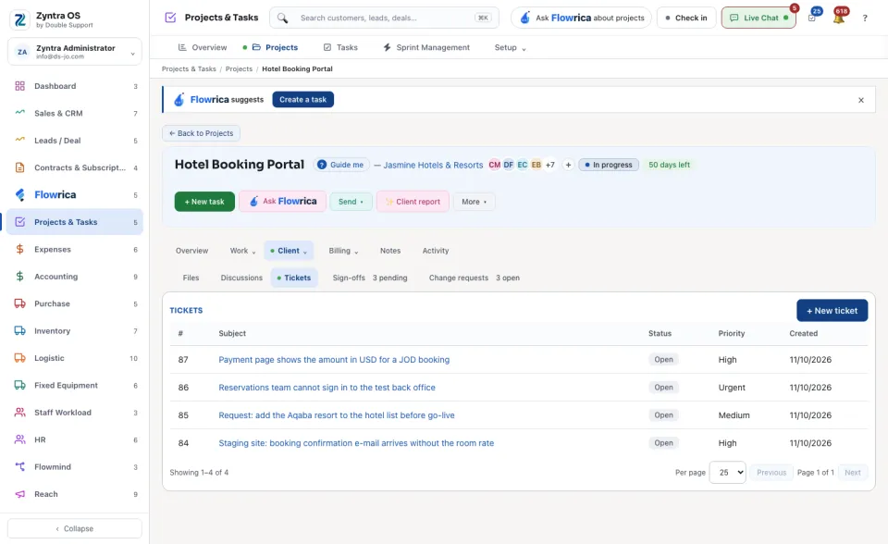Open Sprint Management tab
The height and width of the screenshot is (544, 888).
click(x=426, y=47)
